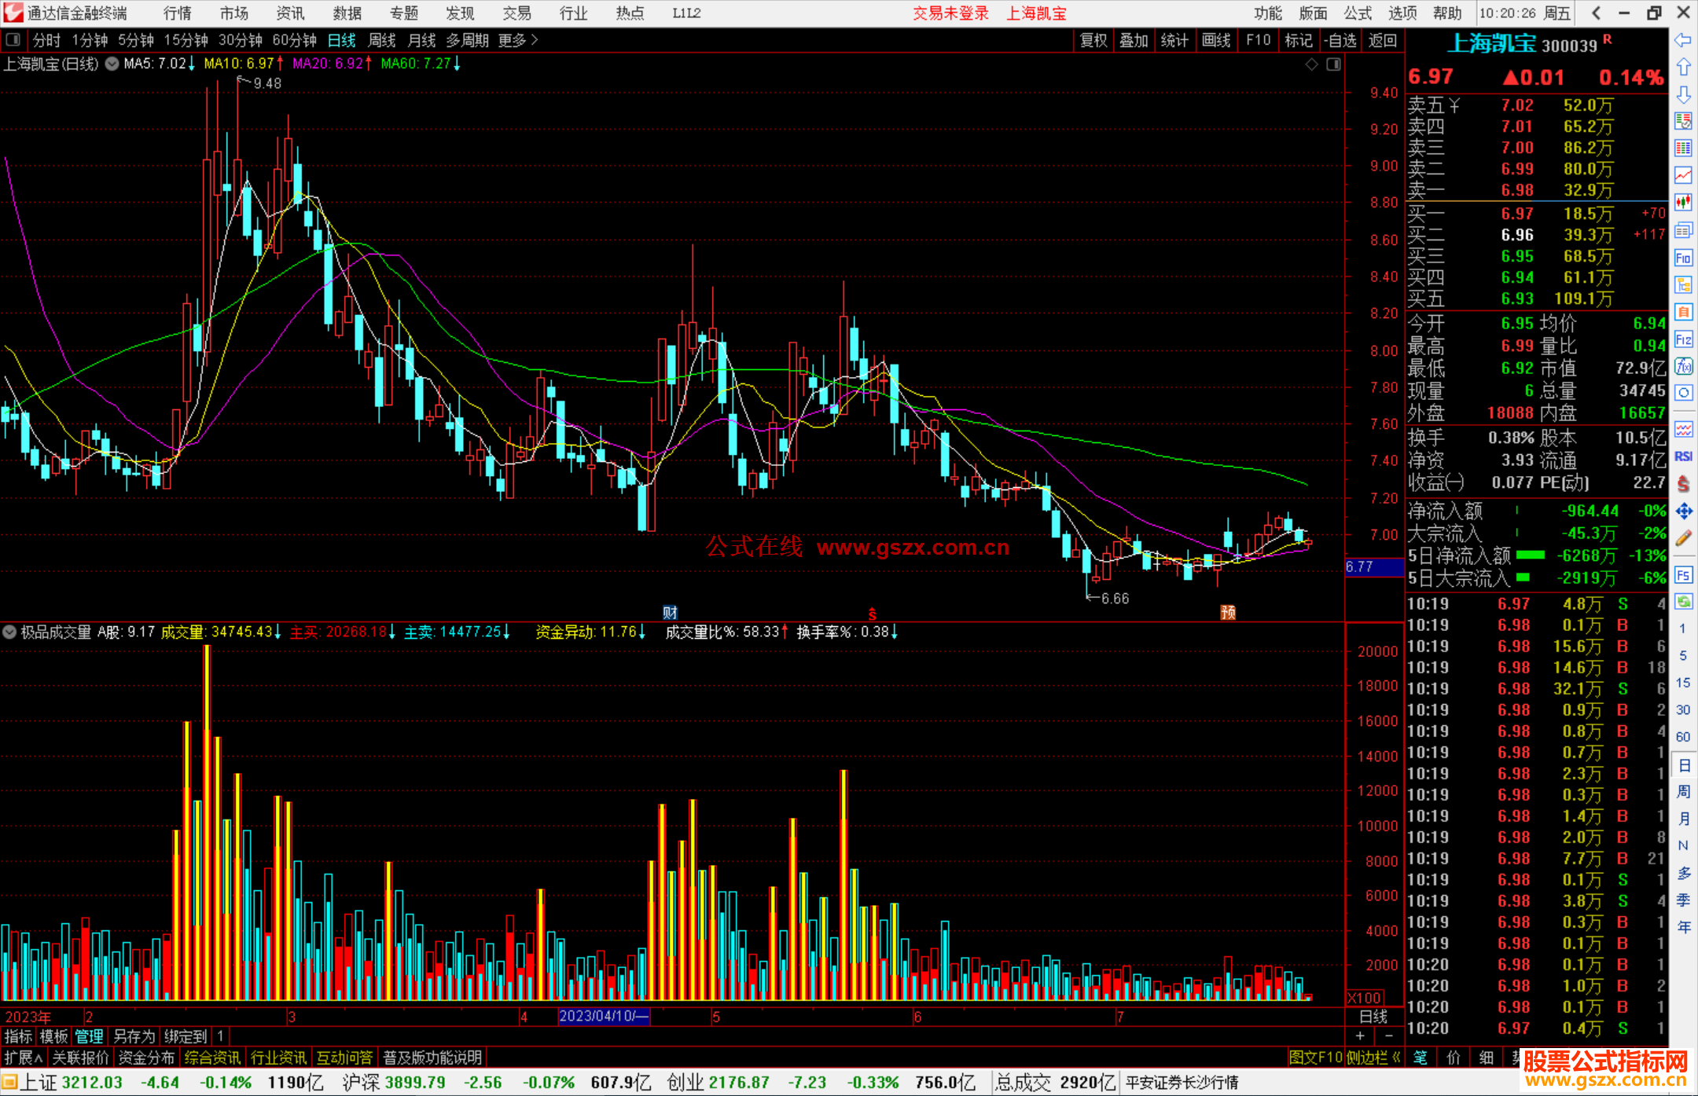Image resolution: width=1698 pixels, height=1096 pixels.
Task: Select the '分时' chart tab
Action: point(46,40)
